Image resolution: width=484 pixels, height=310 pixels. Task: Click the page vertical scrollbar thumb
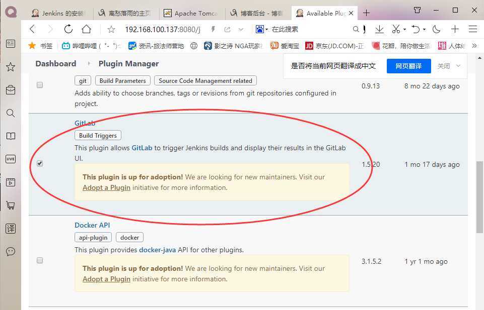coord(479,197)
